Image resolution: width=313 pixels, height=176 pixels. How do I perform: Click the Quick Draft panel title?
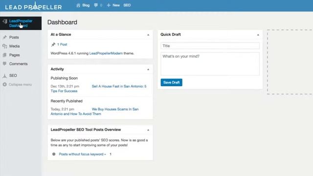click(x=171, y=35)
